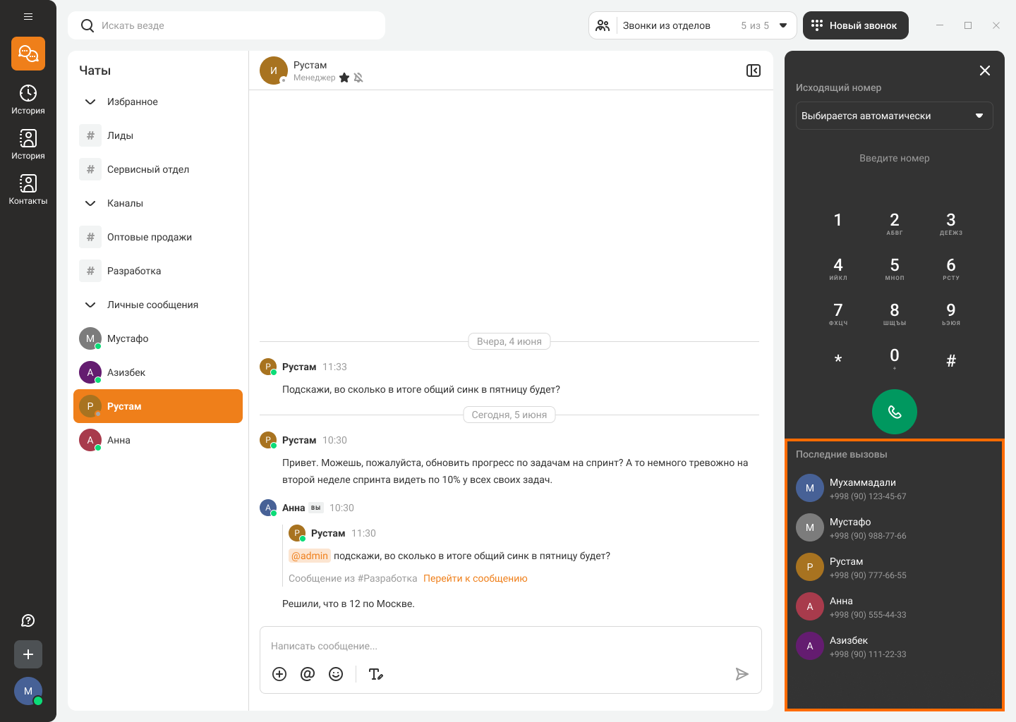Collapse the Избранное section
This screenshot has width=1016, height=722.
(90, 102)
